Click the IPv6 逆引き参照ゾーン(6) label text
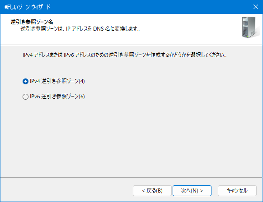 pos(57,96)
